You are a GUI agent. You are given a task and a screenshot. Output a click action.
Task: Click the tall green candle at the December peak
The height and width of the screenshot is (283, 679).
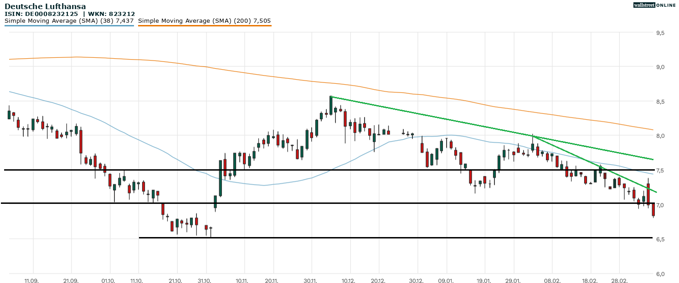[331, 106]
